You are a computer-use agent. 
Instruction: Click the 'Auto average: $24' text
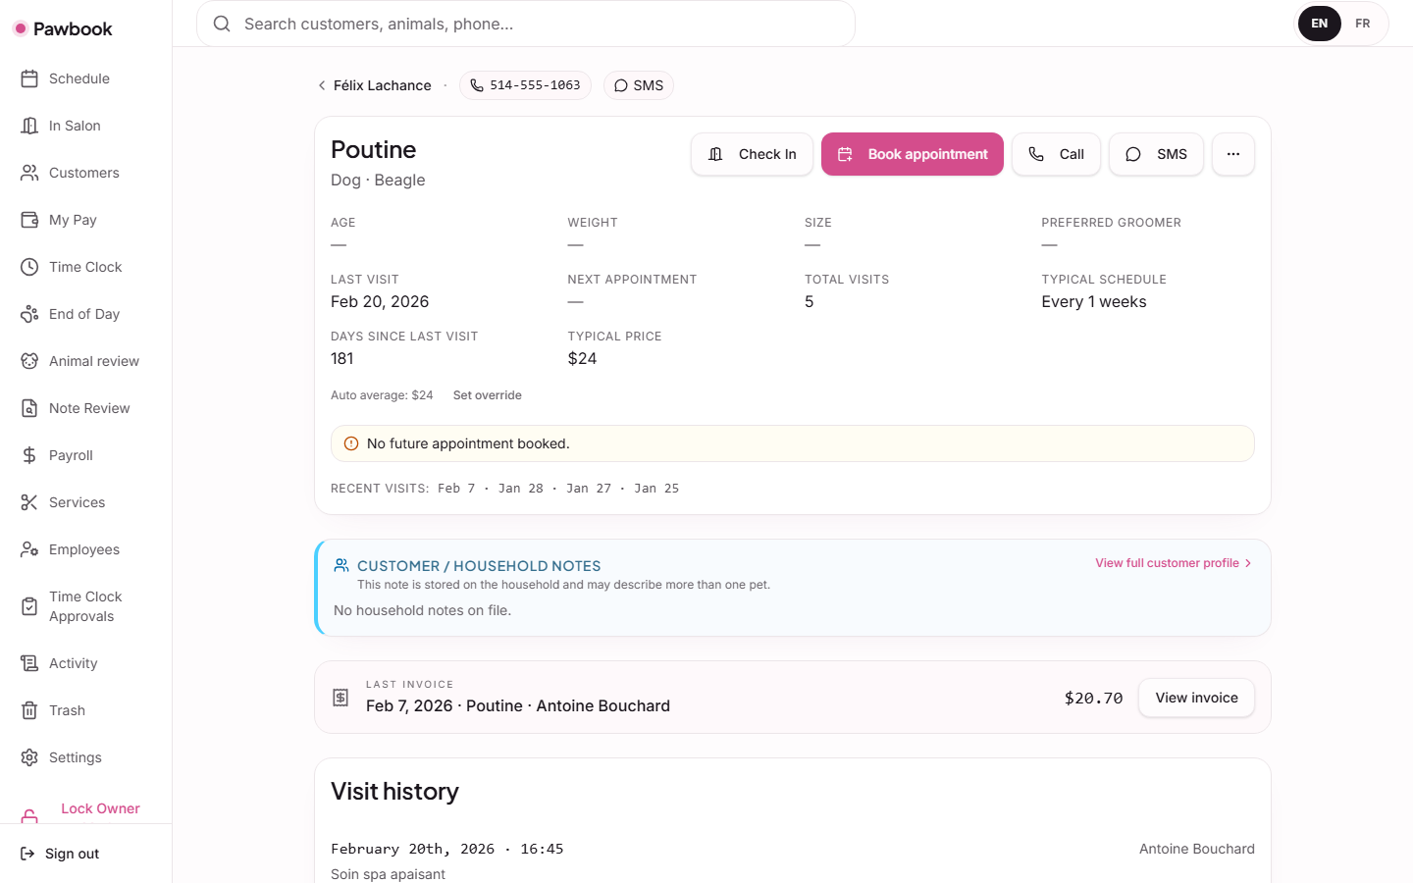click(382, 395)
